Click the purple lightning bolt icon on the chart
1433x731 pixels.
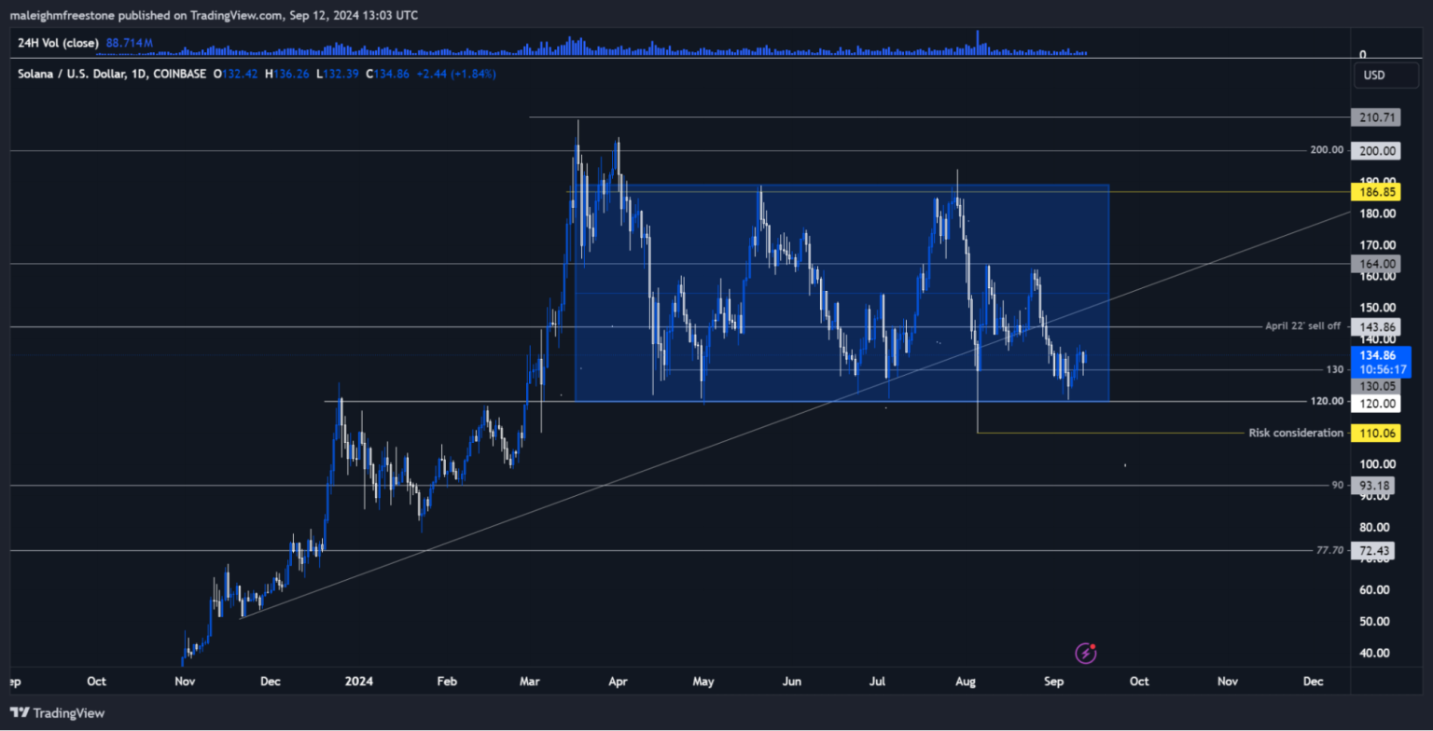tap(1085, 654)
